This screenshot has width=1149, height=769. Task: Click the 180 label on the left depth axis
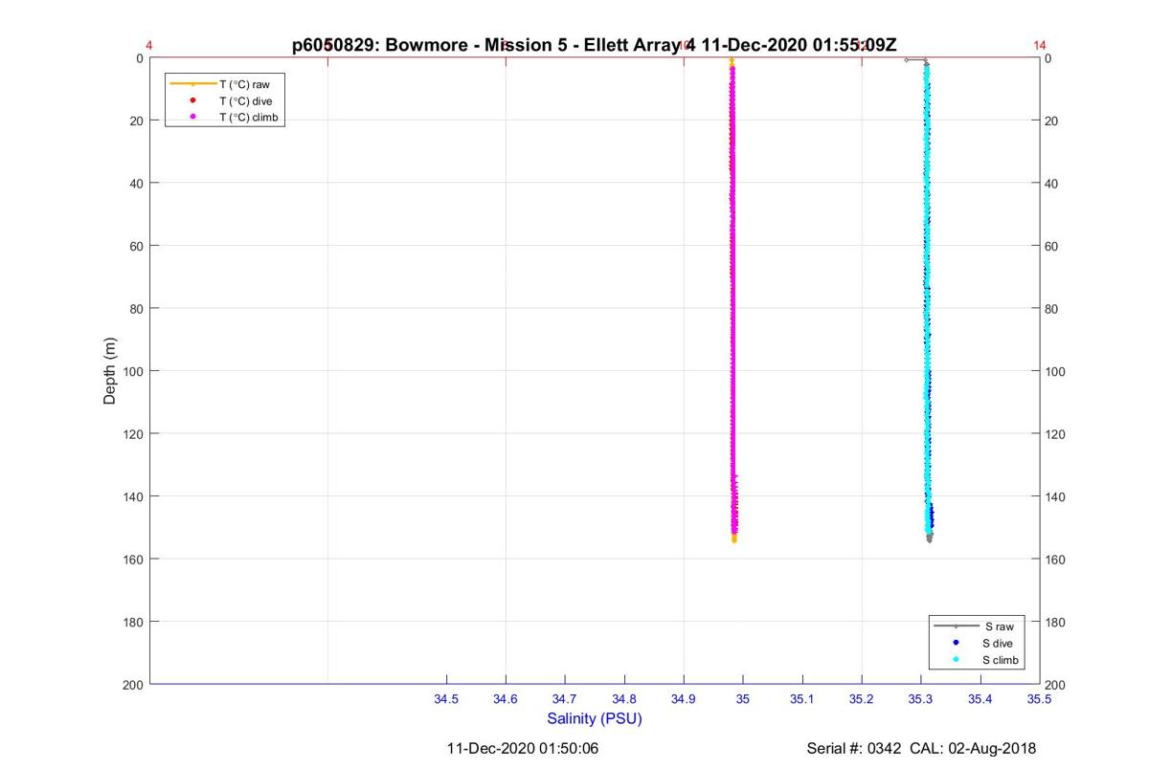[x=133, y=622]
